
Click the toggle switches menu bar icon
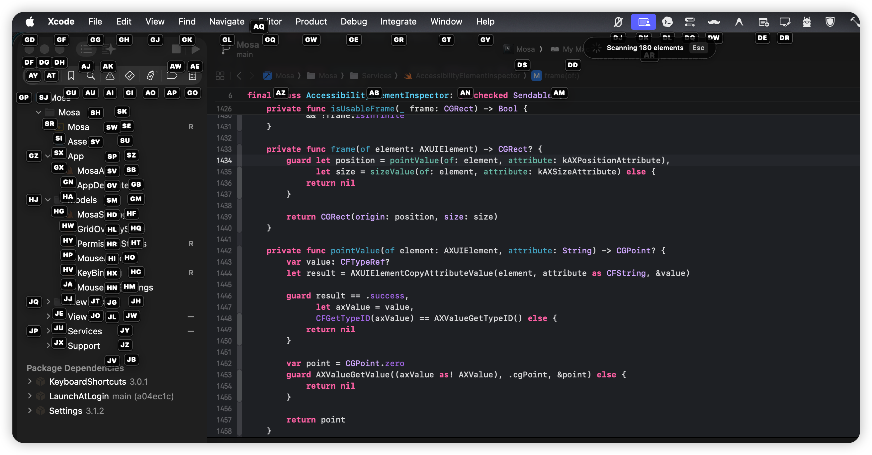(x=690, y=22)
